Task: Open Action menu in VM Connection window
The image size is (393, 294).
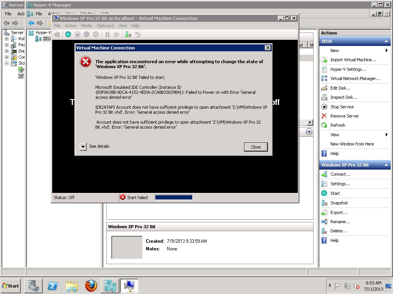Action: (x=71, y=26)
